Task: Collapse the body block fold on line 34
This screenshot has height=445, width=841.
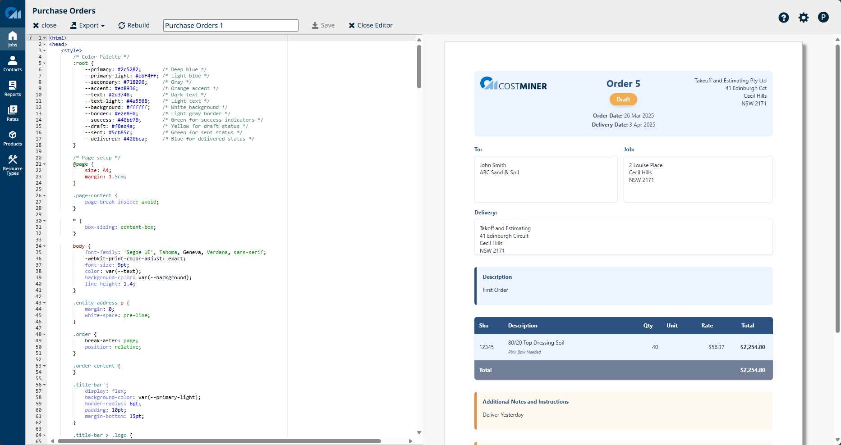Action: (x=44, y=246)
